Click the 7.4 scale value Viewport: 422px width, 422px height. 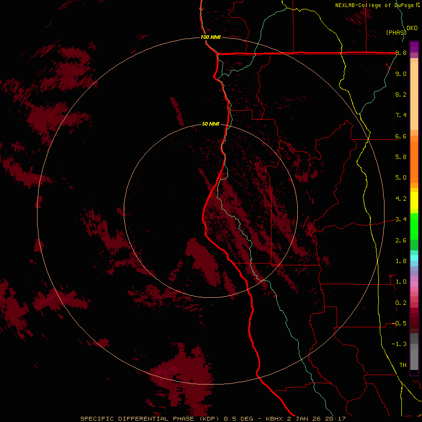(401, 115)
